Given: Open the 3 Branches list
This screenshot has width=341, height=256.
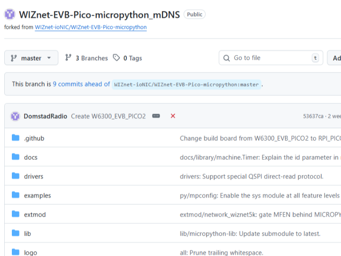Looking at the screenshot, I should [87, 58].
